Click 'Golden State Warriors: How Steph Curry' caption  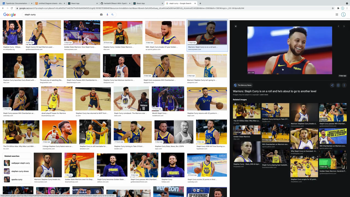point(80,47)
